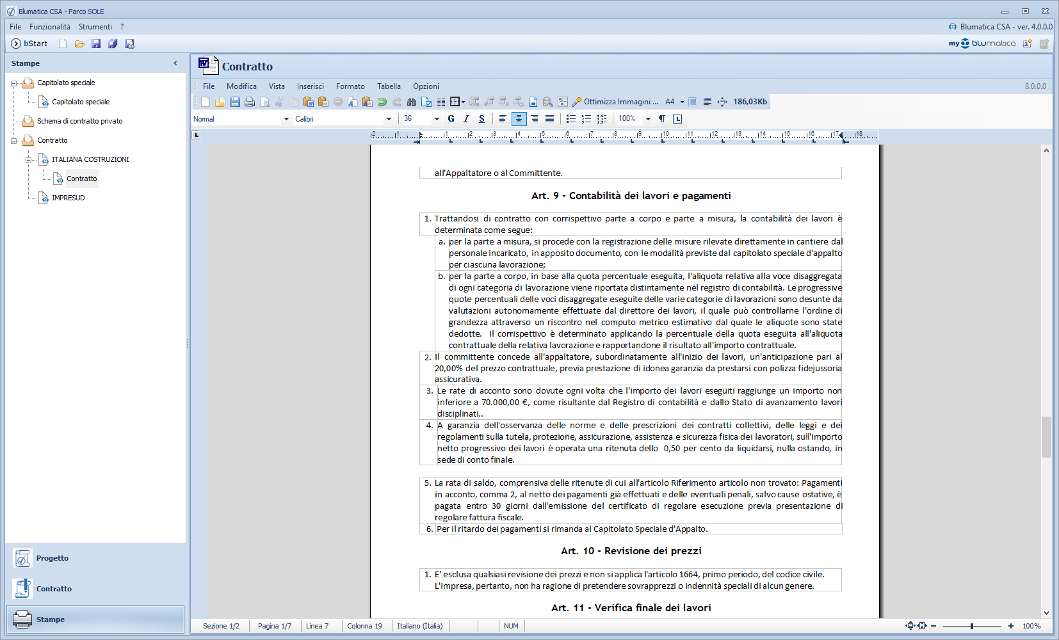Click the binoculars find icon

click(412, 102)
